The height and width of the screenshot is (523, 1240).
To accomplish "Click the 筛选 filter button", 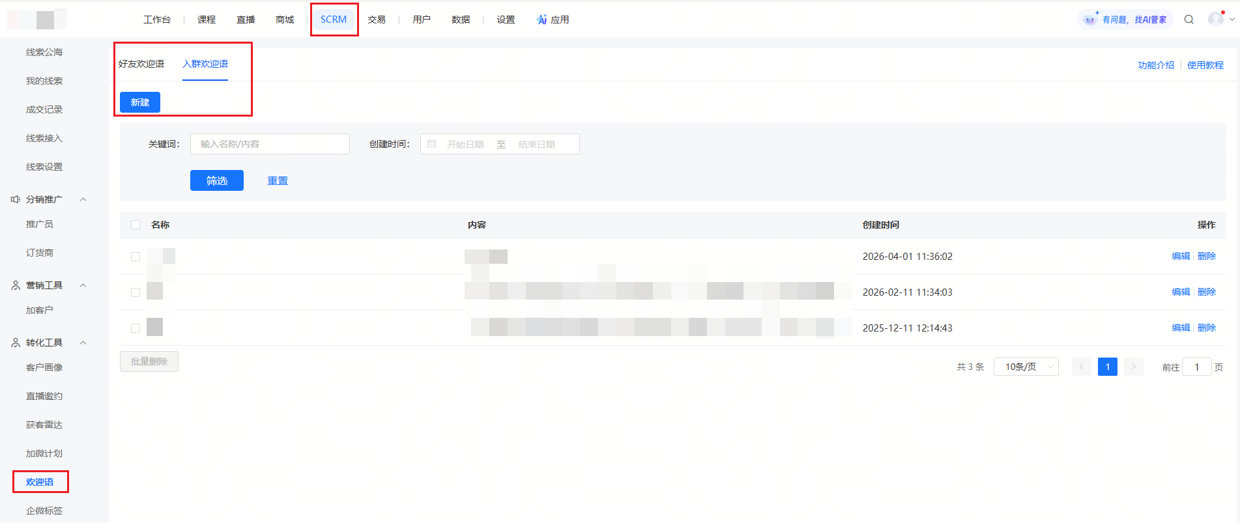I will [217, 180].
